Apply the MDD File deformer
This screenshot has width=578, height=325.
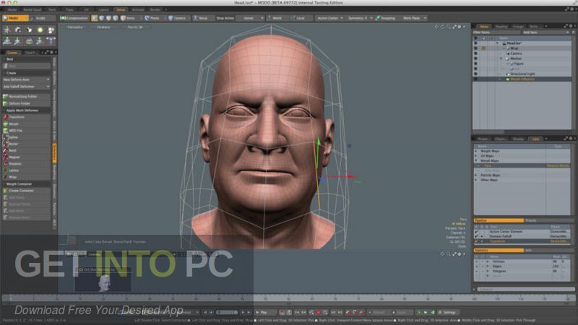27,131
